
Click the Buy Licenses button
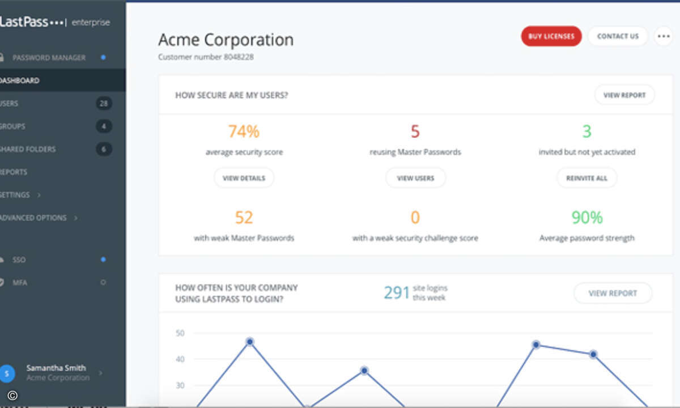[x=551, y=36]
